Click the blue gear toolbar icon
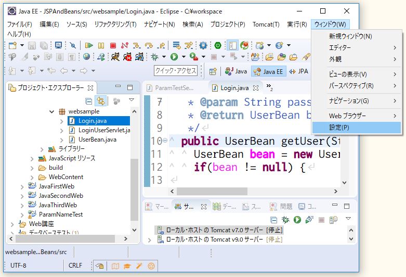 [203, 46]
